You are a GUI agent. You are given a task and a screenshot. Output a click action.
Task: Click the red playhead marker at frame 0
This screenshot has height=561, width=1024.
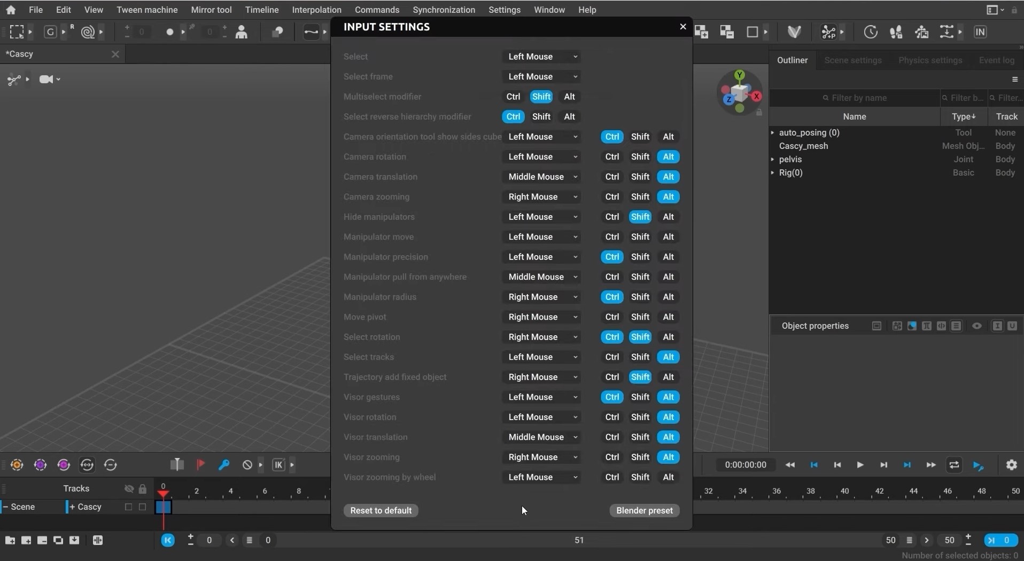click(x=163, y=494)
